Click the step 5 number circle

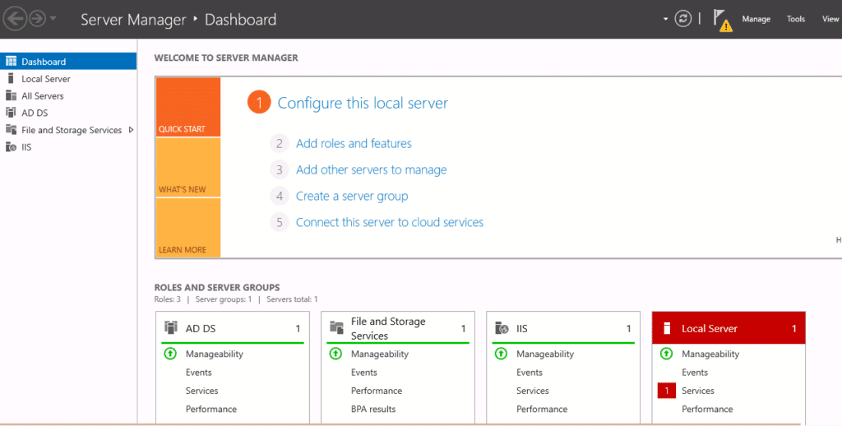click(x=280, y=222)
